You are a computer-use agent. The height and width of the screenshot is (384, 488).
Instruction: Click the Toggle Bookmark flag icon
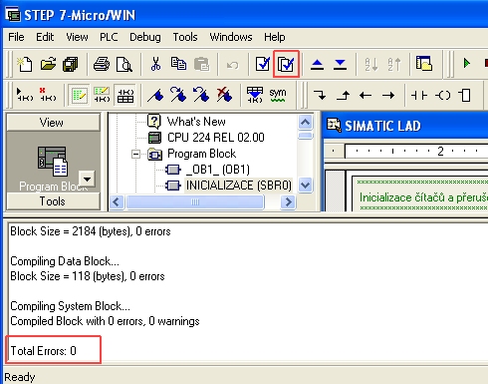(x=155, y=96)
